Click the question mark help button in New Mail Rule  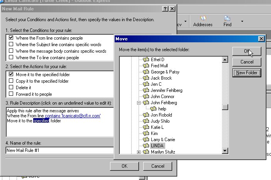(165, 8)
